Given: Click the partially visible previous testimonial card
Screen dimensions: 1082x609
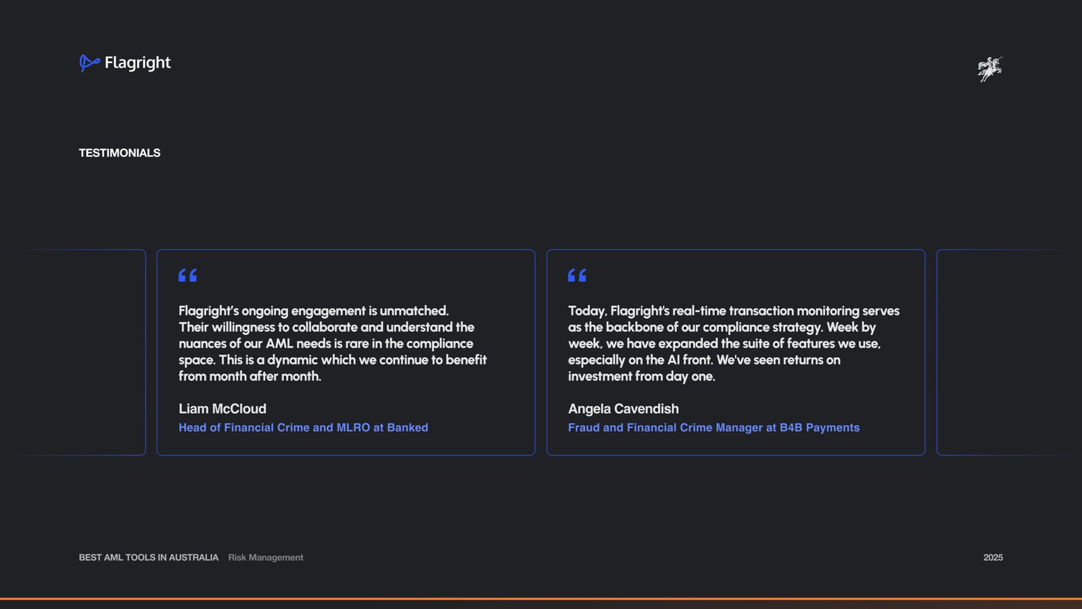Looking at the screenshot, I should tap(72, 353).
